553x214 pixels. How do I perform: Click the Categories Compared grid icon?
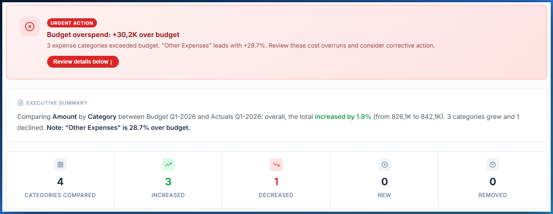[x=60, y=165]
